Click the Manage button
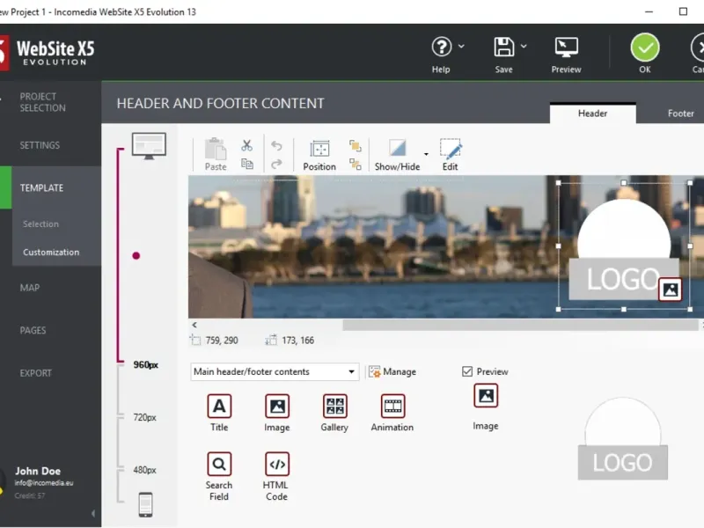This screenshot has height=528, width=704. coord(392,371)
